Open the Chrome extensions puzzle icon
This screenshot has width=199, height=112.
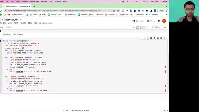point(147,11)
